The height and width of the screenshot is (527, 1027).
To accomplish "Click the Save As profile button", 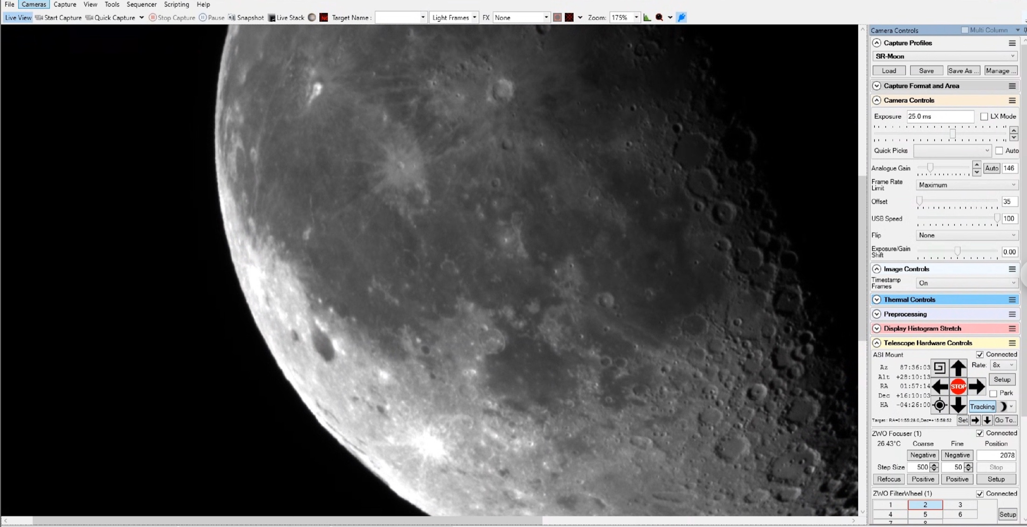I will 963,70.
